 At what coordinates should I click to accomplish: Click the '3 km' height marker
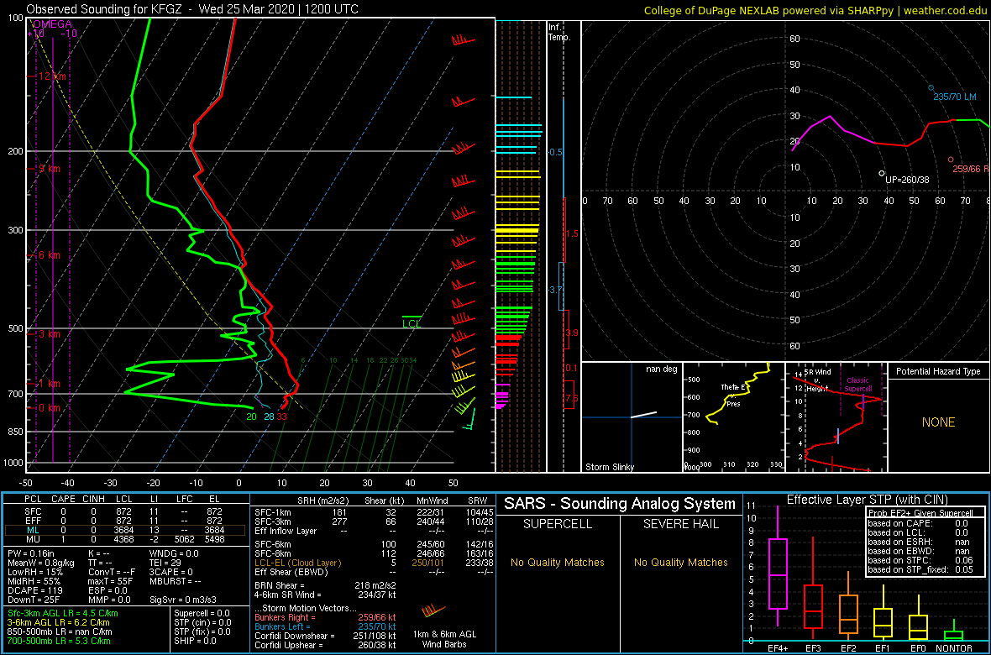click(x=48, y=334)
